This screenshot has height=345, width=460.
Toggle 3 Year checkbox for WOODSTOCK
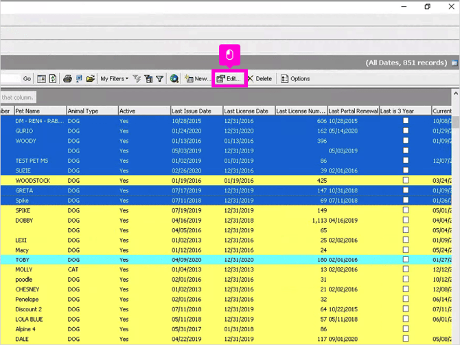click(x=406, y=180)
